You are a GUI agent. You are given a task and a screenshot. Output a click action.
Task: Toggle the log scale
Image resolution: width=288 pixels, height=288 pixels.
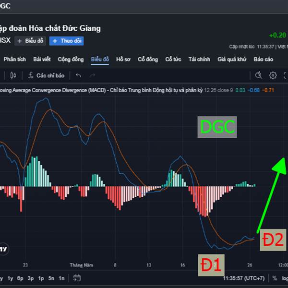(285, 278)
